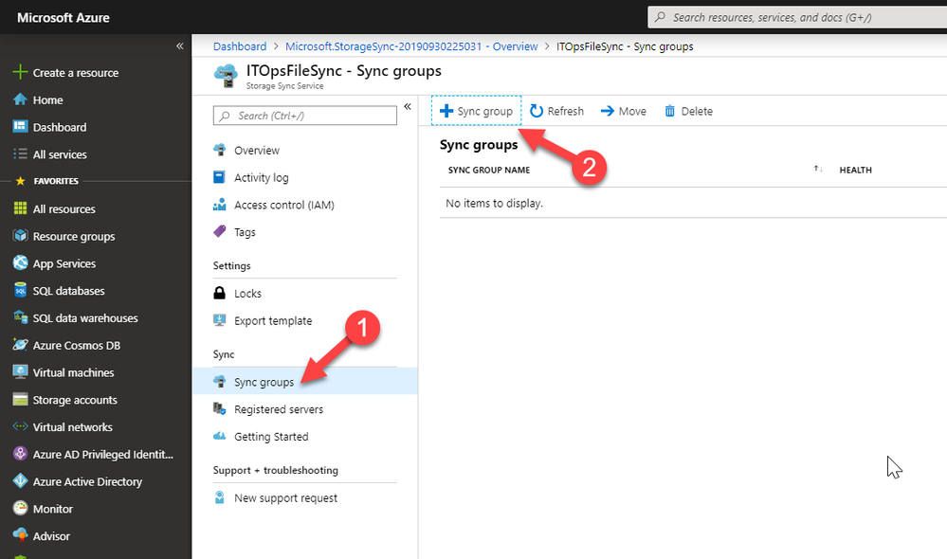Add a new Sync group
The height and width of the screenshot is (559, 947).
[477, 111]
